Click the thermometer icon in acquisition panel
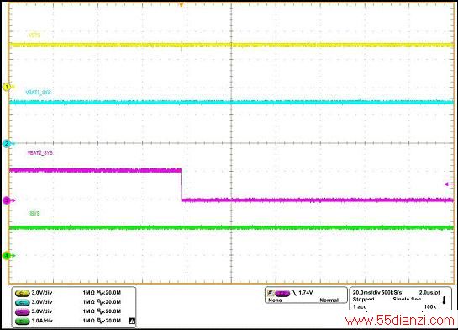458x330 pixels. (445, 301)
